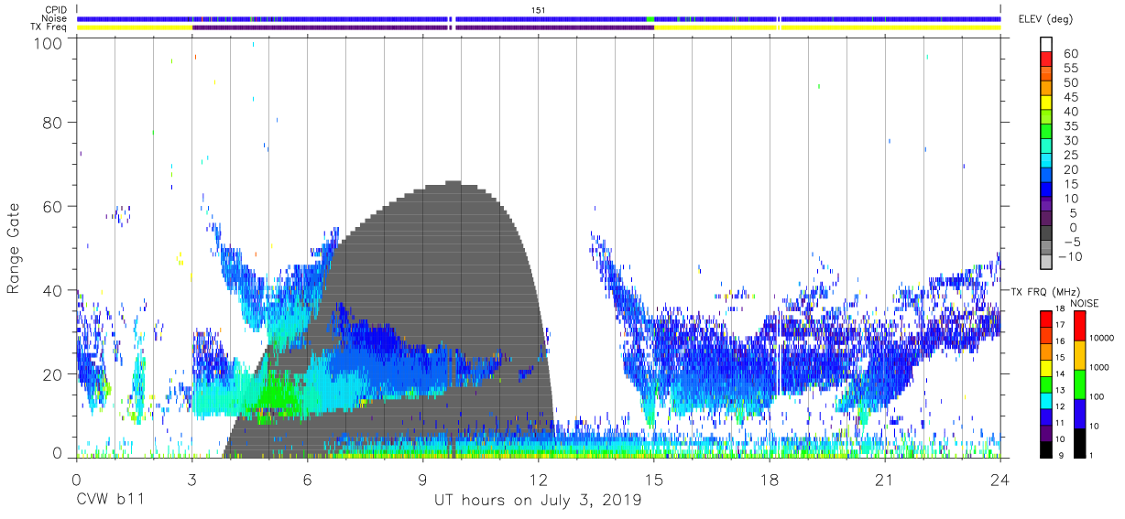
Task: Click the gray dome peak near 10 UT
Action: tap(453, 182)
